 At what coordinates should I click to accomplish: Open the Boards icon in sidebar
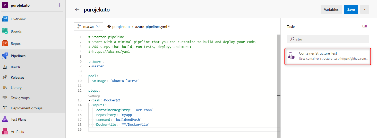click(x=5, y=31)
